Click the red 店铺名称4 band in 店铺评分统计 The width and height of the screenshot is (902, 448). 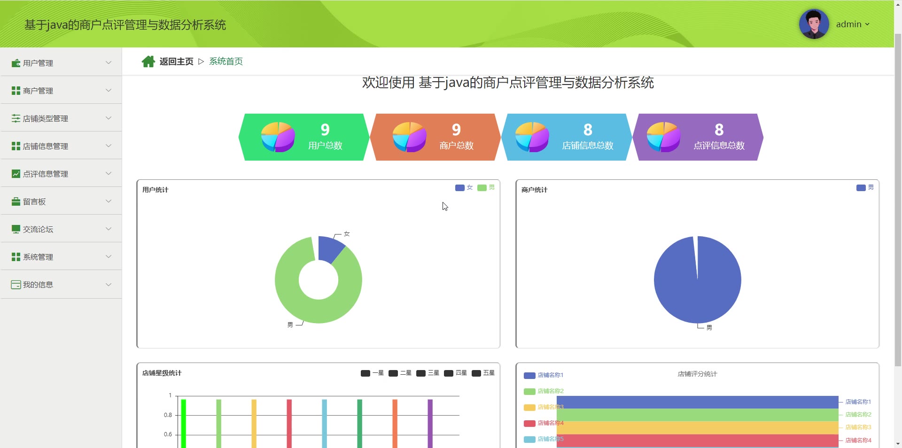pos(697,440)
